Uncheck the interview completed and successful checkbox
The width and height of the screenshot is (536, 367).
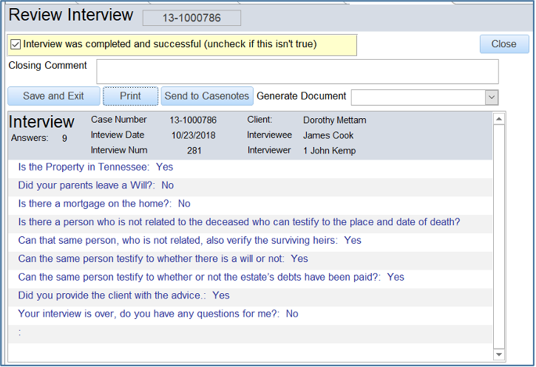click(x=16, y=44)
